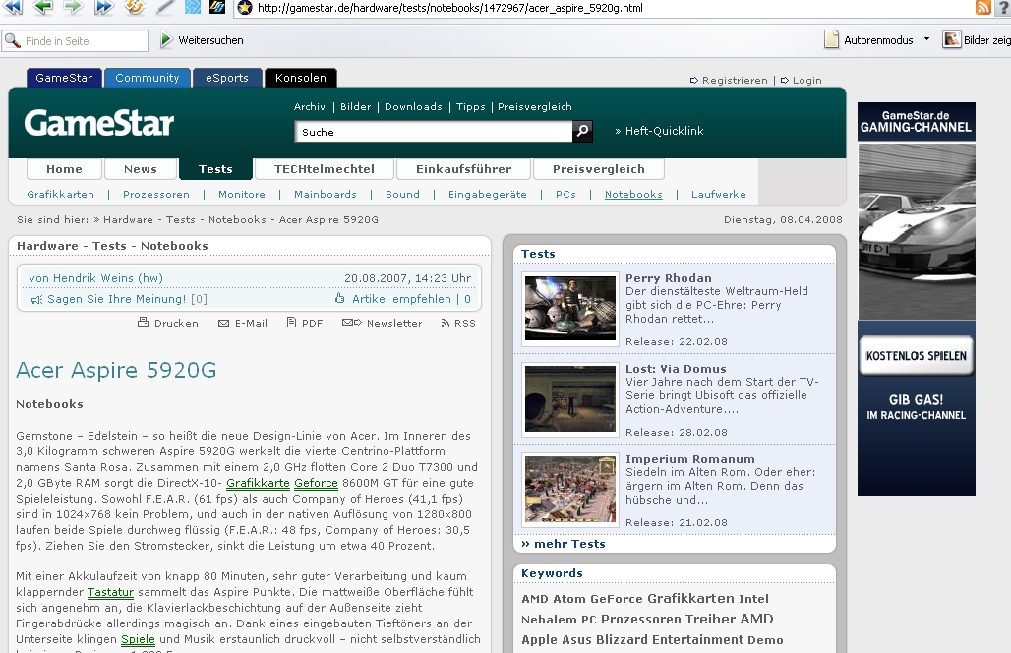Expand the Autorenmodus dropdown arrow
1011x653 pixels.
pos(926,39)
